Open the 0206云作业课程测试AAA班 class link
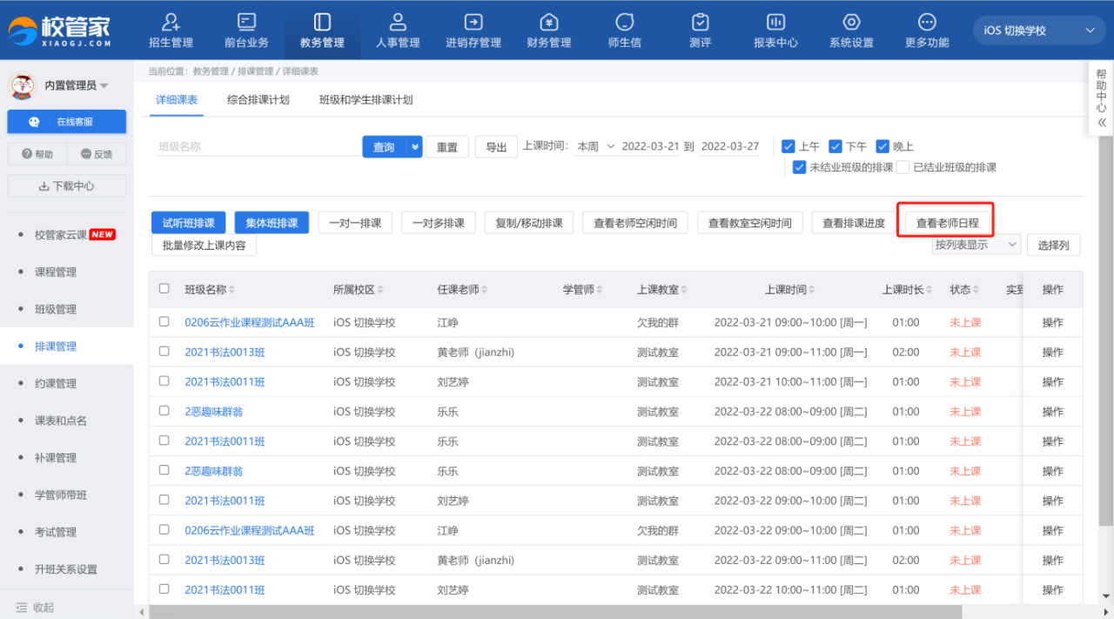Screen dimensions: 1114x619 249,322
